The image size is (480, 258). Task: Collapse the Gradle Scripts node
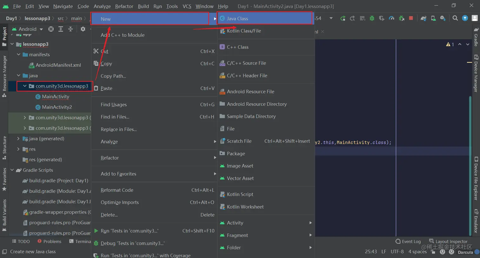(12, 170)
